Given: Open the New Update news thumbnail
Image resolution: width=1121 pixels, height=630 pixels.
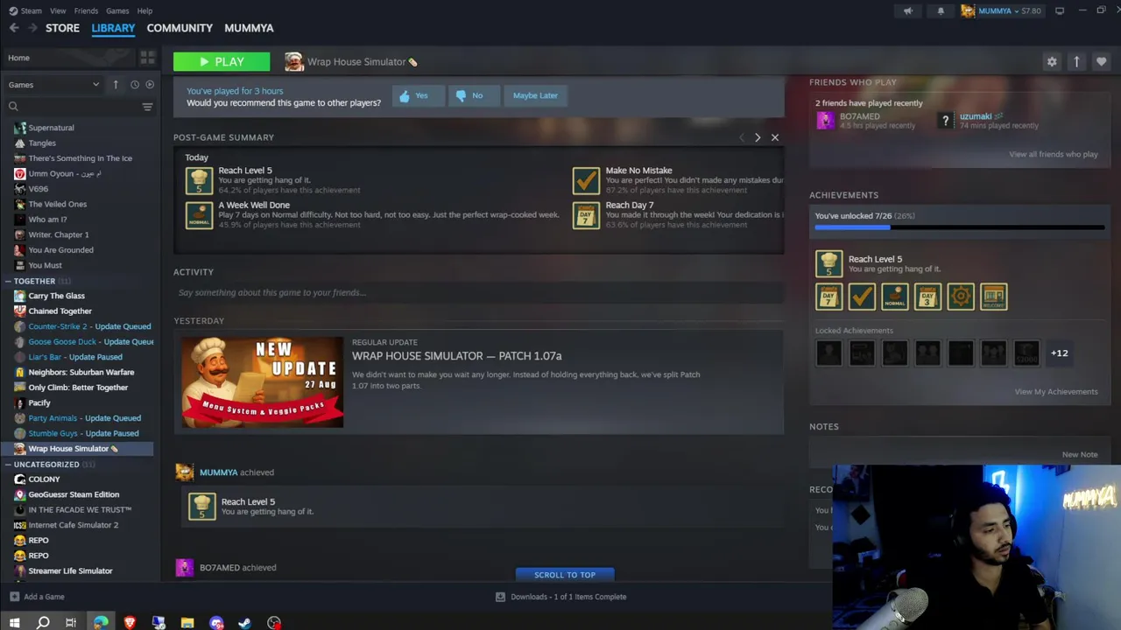Looking at the screenshot, I should (x=263, y=382).
